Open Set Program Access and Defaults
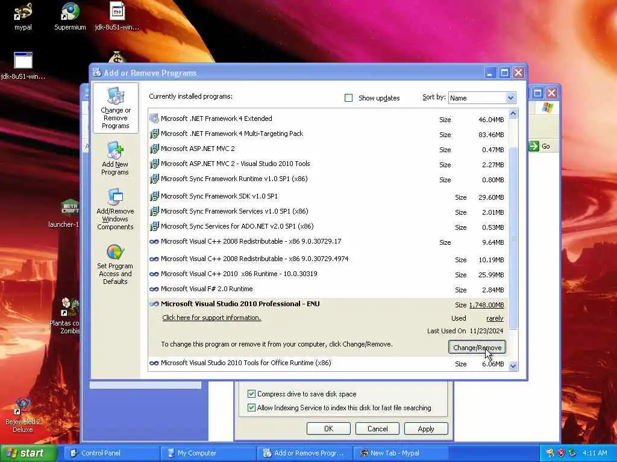 coord(115,264)
